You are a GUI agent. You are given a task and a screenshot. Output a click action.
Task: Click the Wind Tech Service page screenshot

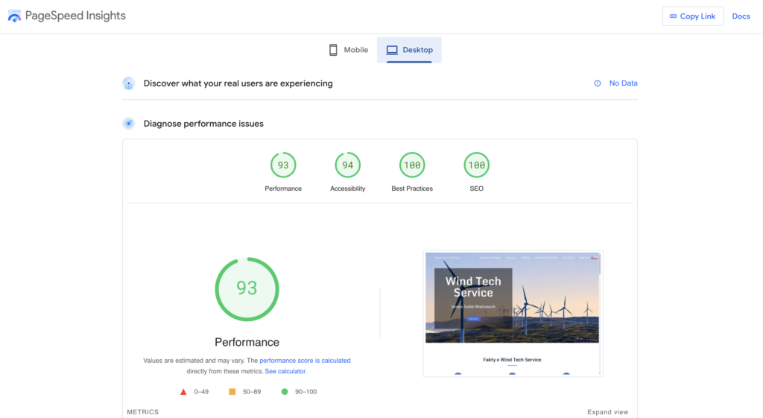coord(513,313)
